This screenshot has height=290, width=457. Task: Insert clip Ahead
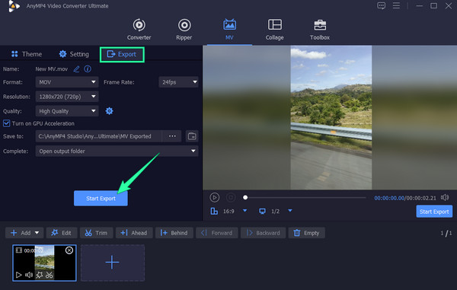coord(134,233)
